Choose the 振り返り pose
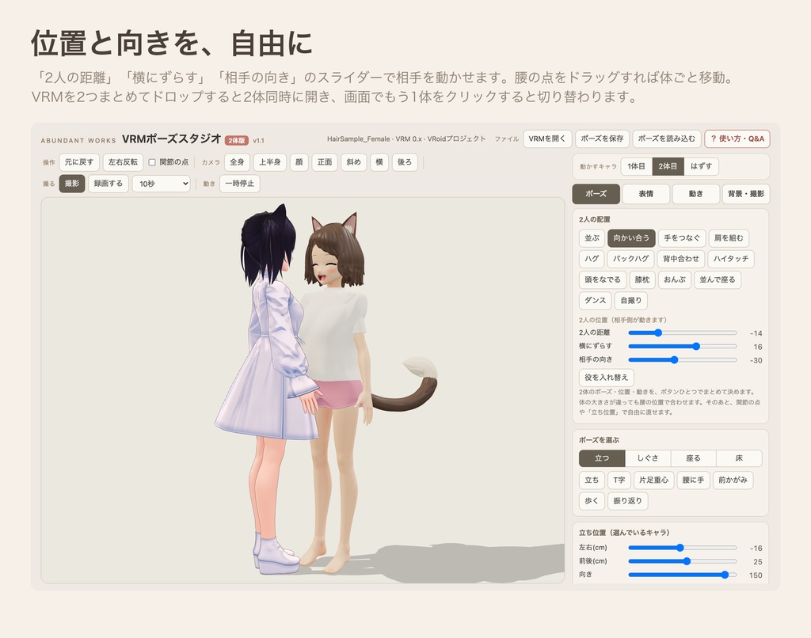811x638 pixels. tap(628, 501)
